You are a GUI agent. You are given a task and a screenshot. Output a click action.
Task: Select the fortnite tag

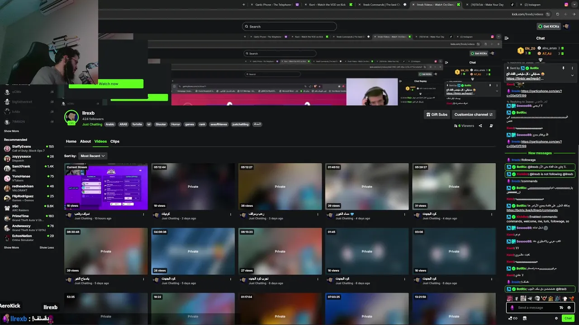(x=137, y=124)
